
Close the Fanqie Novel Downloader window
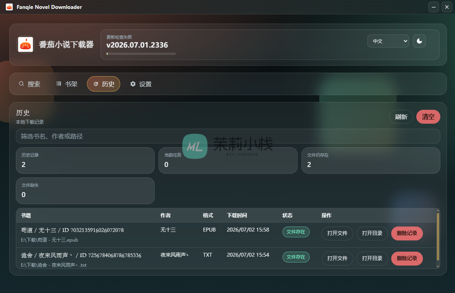pos(447,7)
